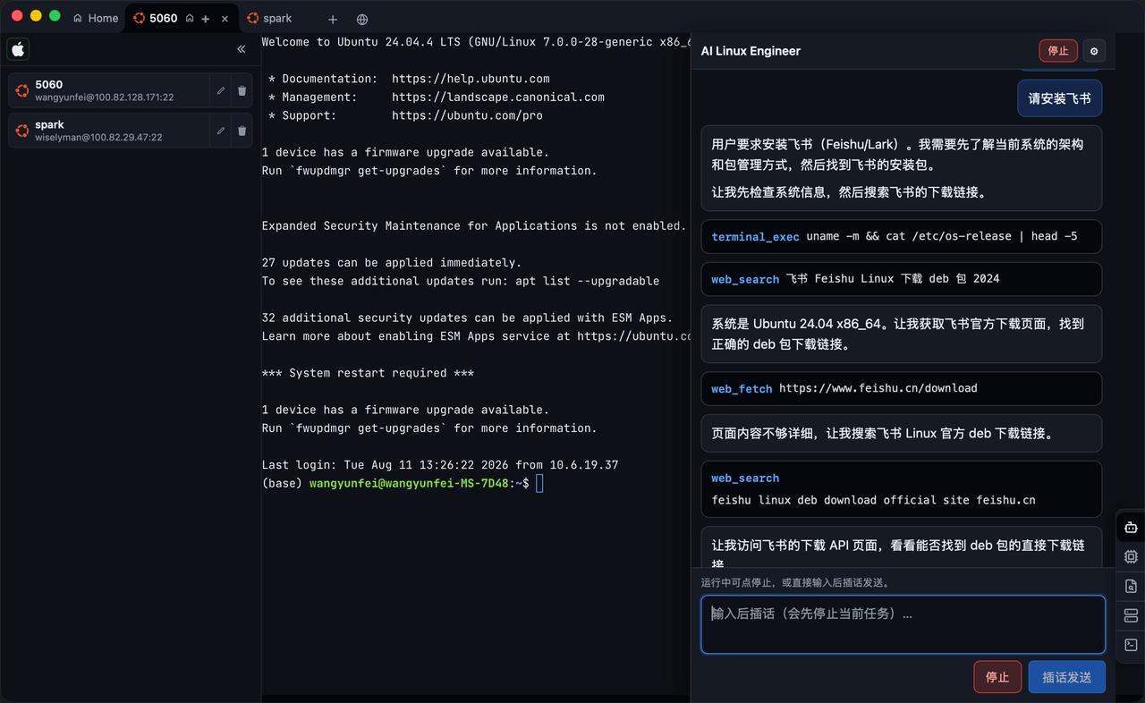Open the CPU chip panel icon

(1131, 556)
